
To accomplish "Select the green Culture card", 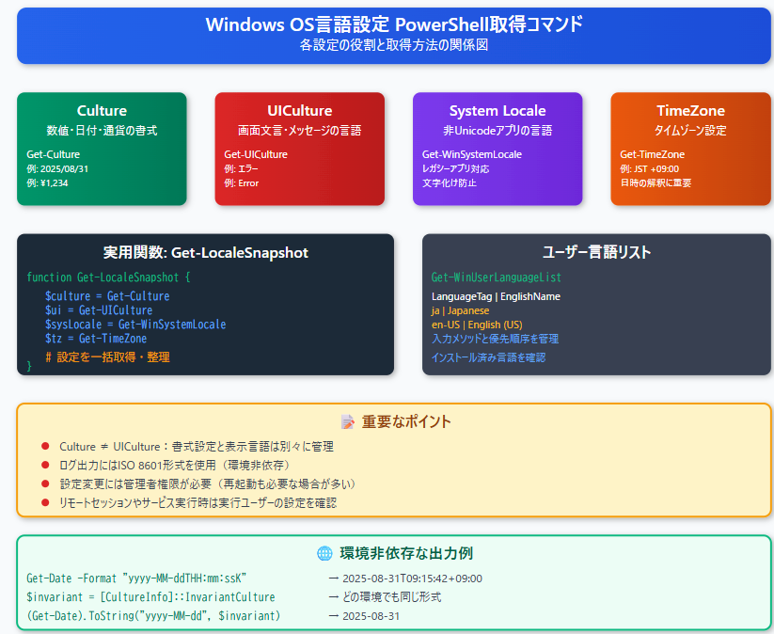I will [x=101, y=148].
